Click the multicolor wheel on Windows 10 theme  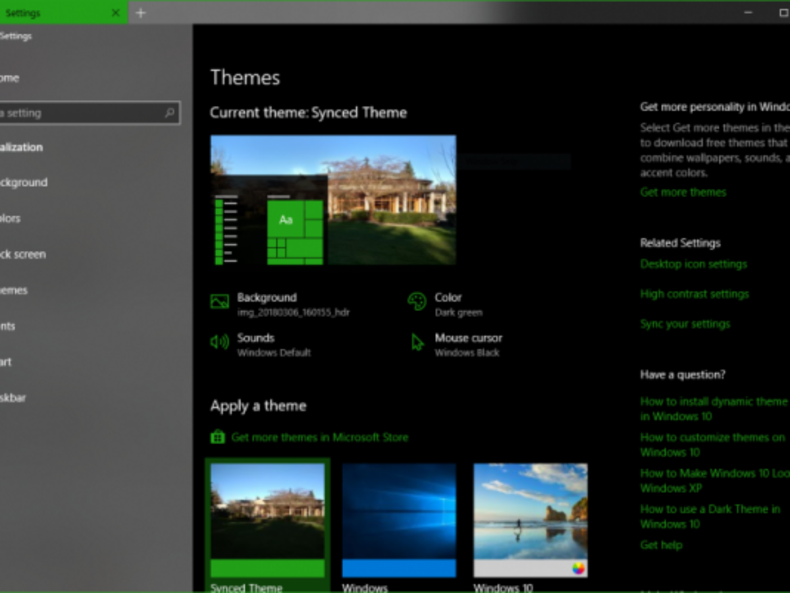(578, 568)
